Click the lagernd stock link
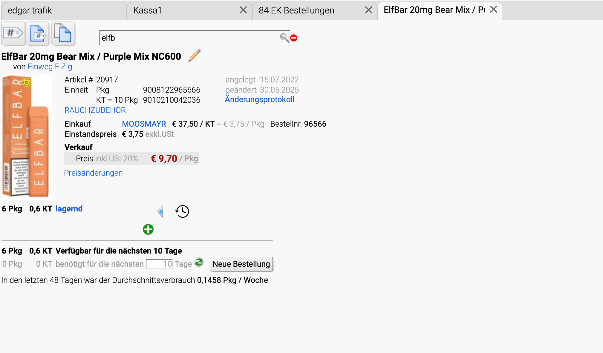The width and height of the screenshot is (603, 353). [x=69, y=209]
